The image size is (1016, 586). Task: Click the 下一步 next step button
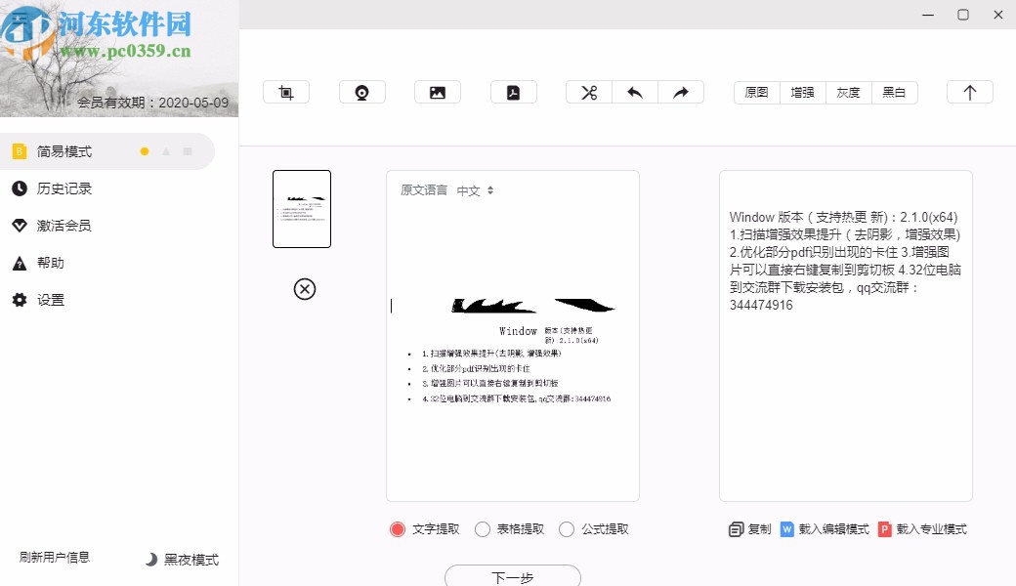coord(512,576)
